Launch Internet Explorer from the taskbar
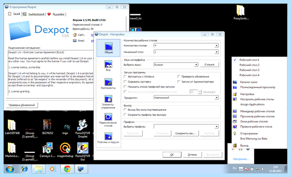Image resolution: width=291 pixels, height=177 pixels. pos(24,169)
